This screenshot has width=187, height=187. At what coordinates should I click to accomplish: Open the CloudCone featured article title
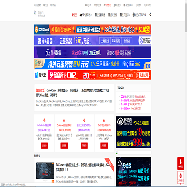[x=73, y=93]
